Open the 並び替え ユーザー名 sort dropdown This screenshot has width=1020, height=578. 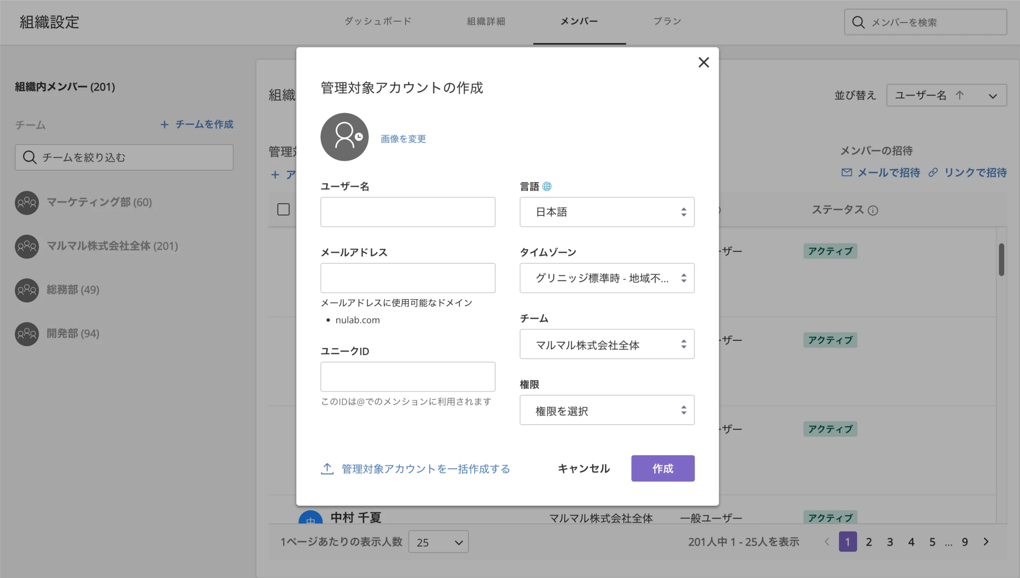(x=946, y=95)
